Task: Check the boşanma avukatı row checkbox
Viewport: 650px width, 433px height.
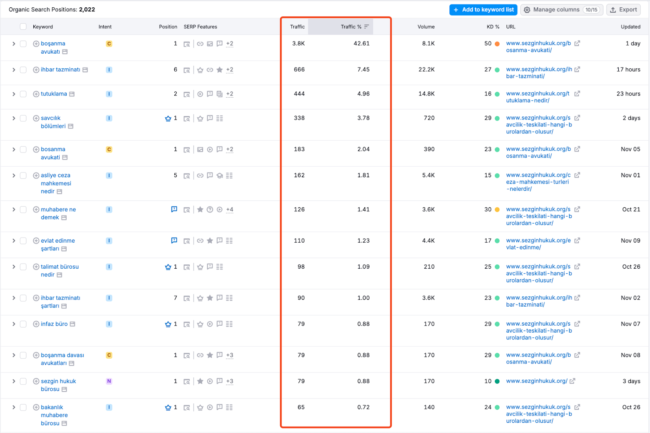Action: point(23,44)
